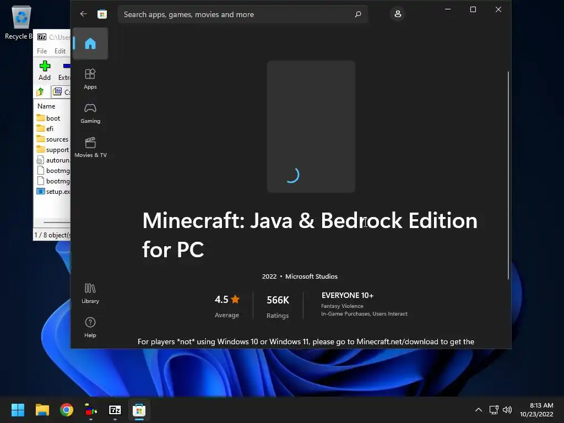Open File Explorer from the taskbar

click(x=42, y=410)
